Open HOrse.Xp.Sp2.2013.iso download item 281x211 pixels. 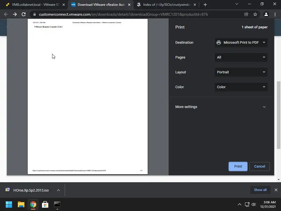coord(31,190)
